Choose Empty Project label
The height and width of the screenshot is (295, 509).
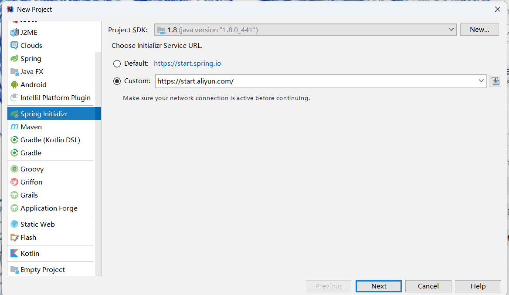pos(43,270)
